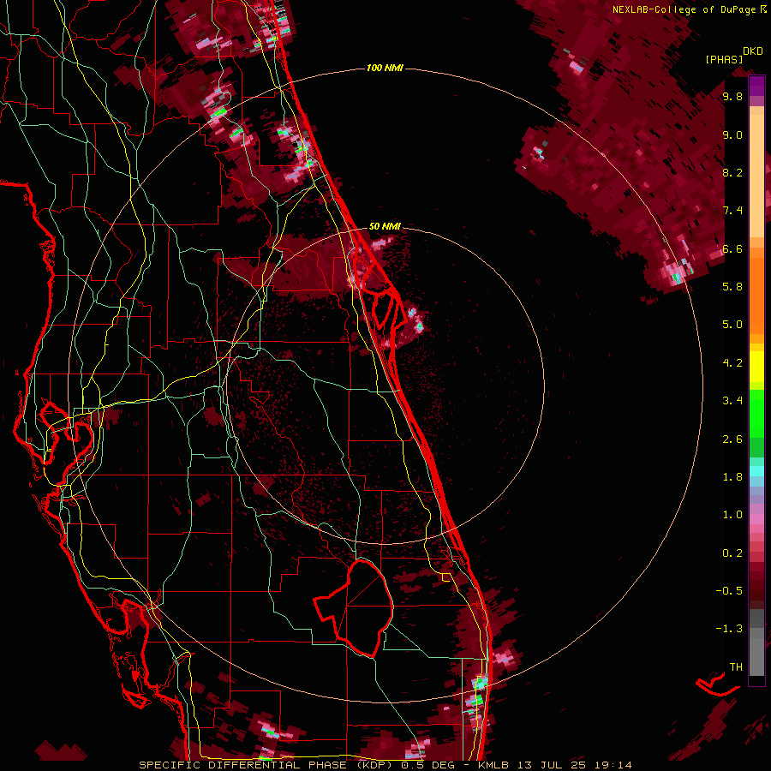The height and width of the screenshot is (771, 771).
Task: Click the cyan segment of the color bar
Action: [x=756, y=471]
